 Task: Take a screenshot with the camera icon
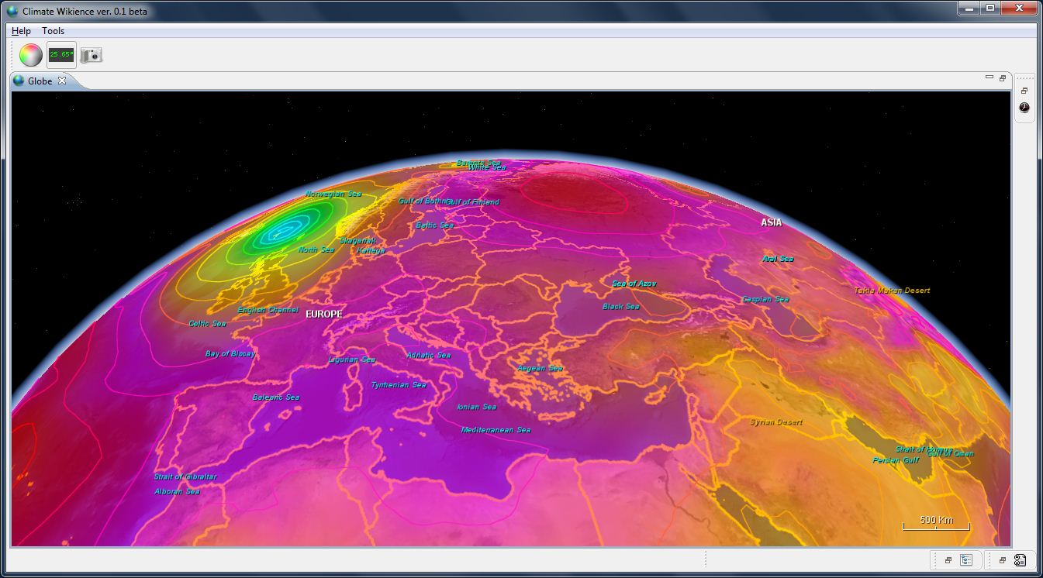point(92,55)
